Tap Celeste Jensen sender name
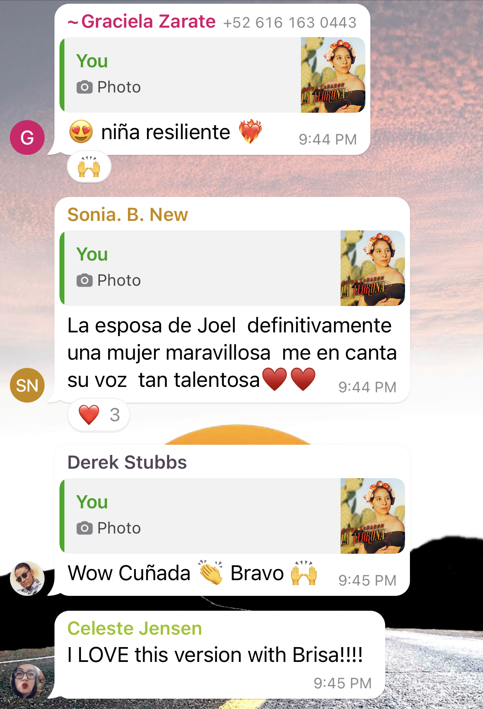Image resolution: width=483 pixels, height=709 pixels. point(135,628)
